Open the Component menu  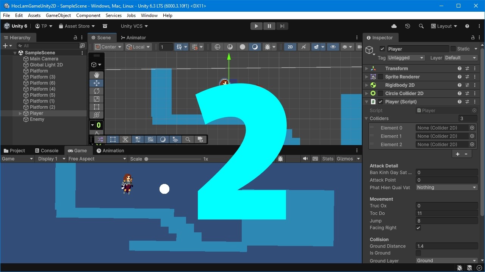coord(88,15)
